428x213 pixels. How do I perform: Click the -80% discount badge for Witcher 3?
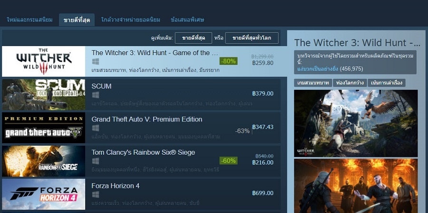point(228,61)
